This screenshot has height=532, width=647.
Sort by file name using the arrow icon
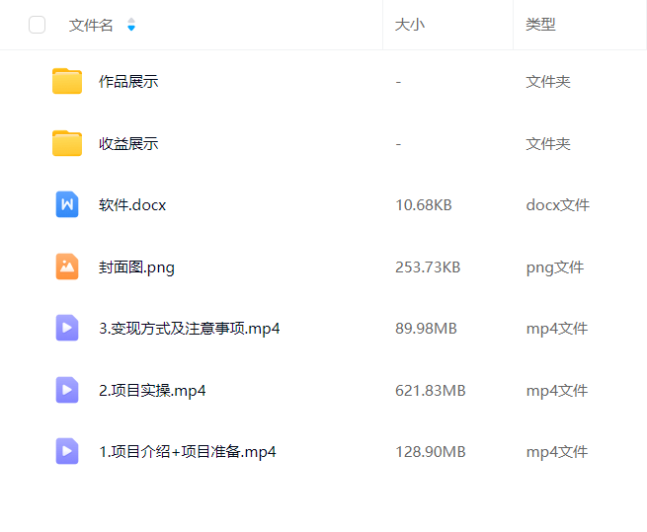131,25
